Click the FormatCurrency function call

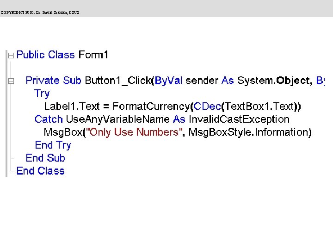tap(151, 106)
